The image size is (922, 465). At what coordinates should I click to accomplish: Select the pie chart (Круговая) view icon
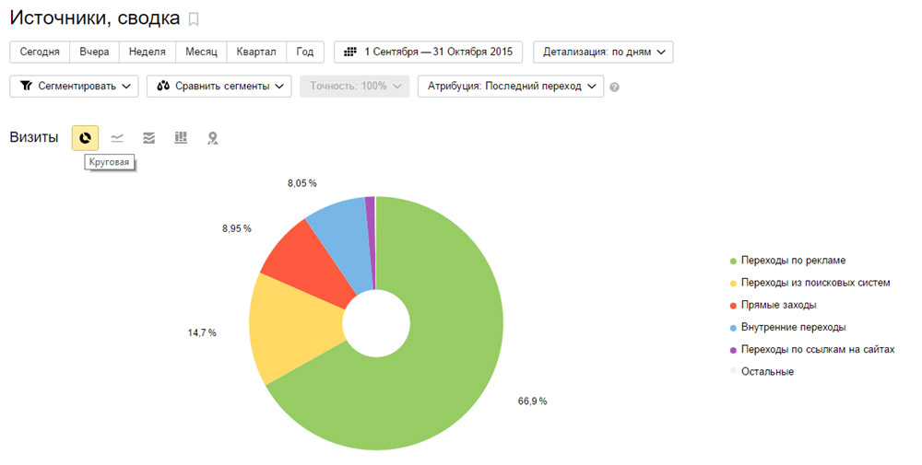pos(85,138)
